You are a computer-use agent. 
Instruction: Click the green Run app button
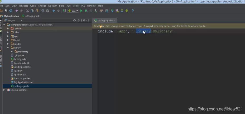[x=81, y=11]
